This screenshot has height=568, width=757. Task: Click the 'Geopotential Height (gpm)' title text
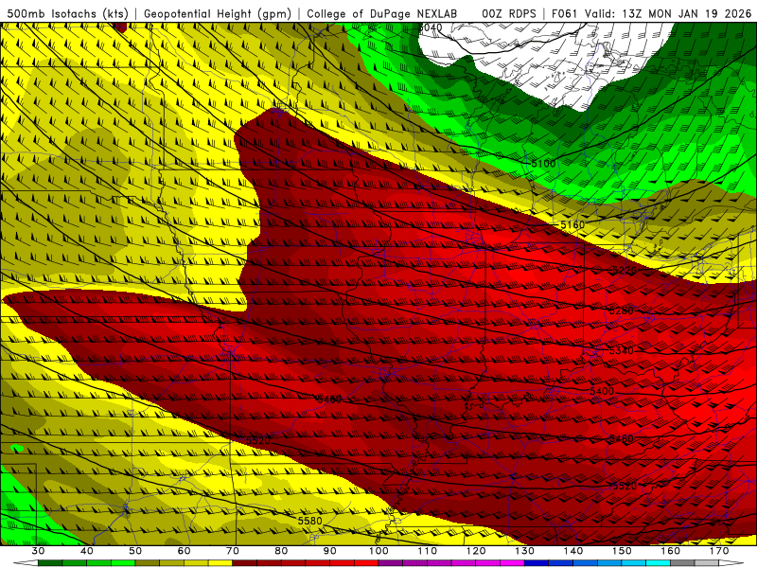218,13
